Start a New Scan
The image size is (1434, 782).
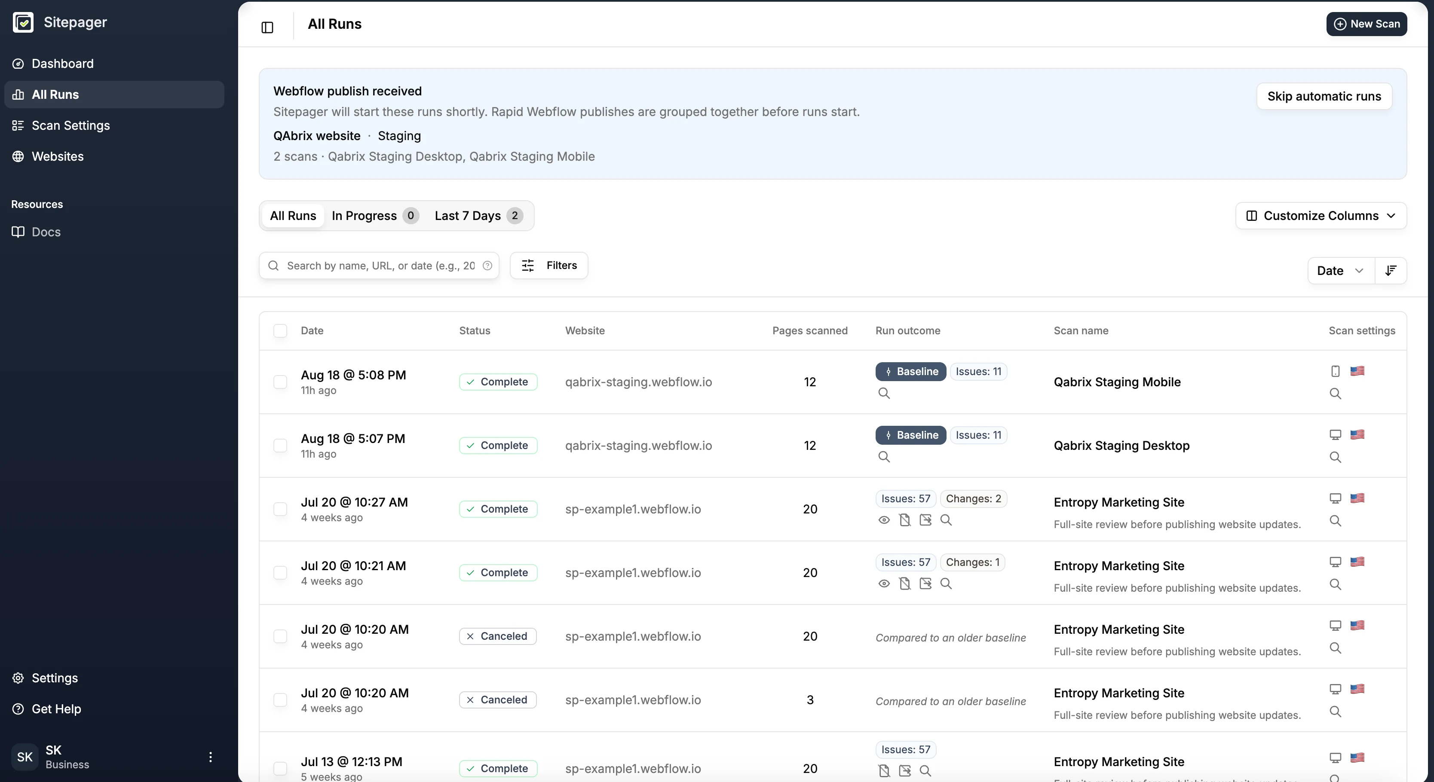click(x=1367, y=24)
